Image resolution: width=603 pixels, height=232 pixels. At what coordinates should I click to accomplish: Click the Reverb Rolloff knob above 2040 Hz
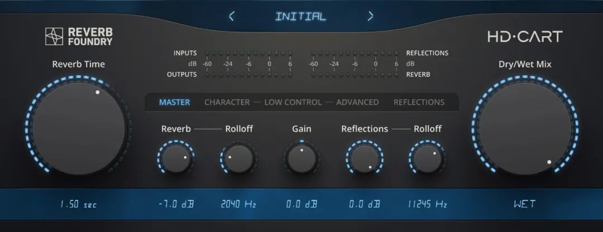point(239,158)
